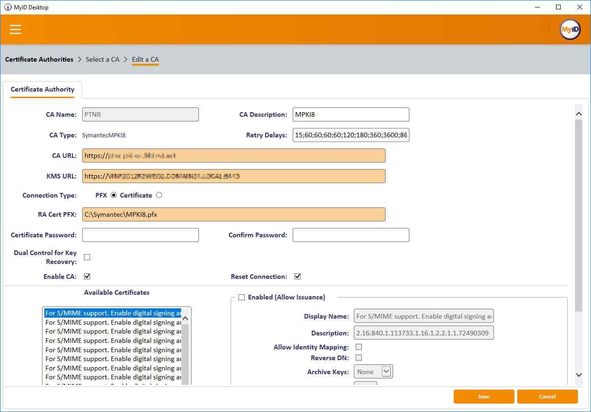Viewport: 591px width, 412px height.
Task: Focus the Confirm Password field
Action: click(x=351, y=235)
